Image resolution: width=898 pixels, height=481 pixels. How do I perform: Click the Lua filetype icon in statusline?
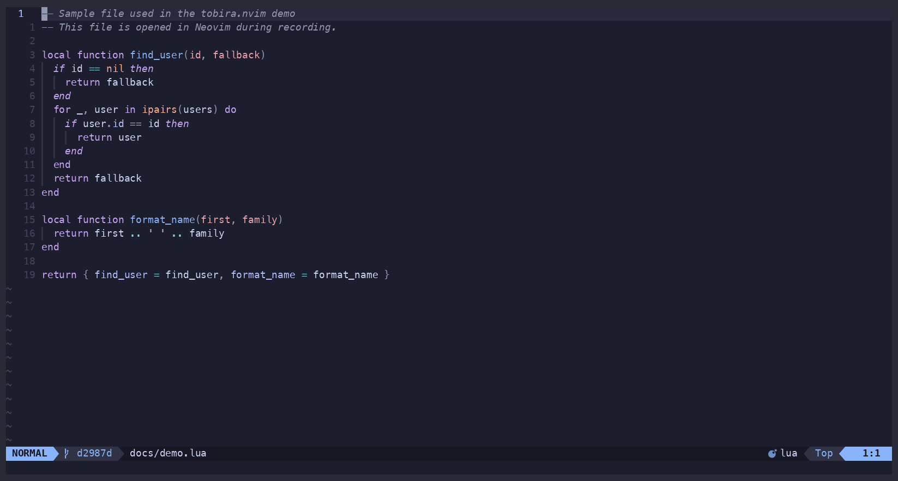tap(772, 453)
